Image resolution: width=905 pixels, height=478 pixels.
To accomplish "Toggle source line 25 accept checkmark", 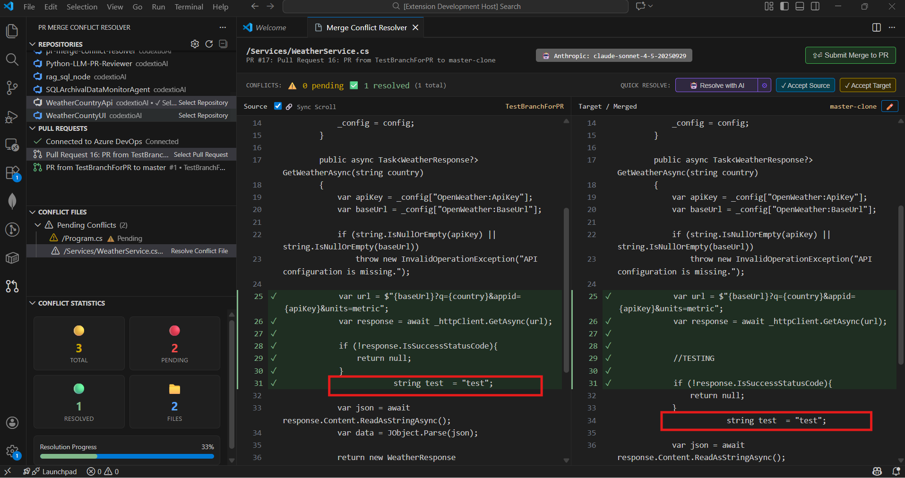I will click(274, 296).
